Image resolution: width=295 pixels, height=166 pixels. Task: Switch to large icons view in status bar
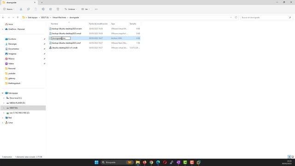coord(293,157)
